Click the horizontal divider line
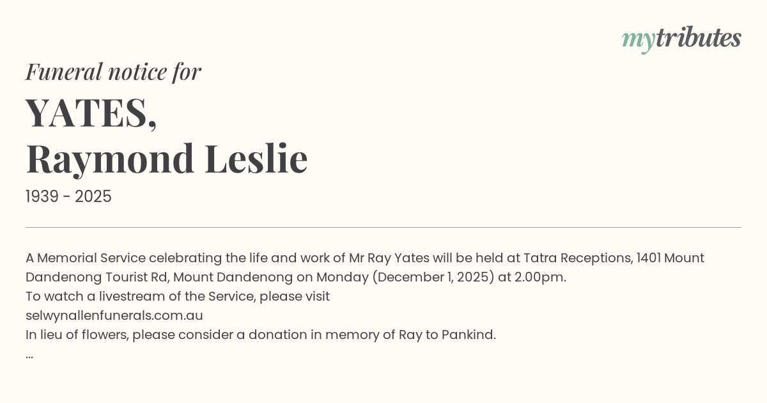Image resolution: width=767 pixels, height=403 pixels. (x=383, y=227)
